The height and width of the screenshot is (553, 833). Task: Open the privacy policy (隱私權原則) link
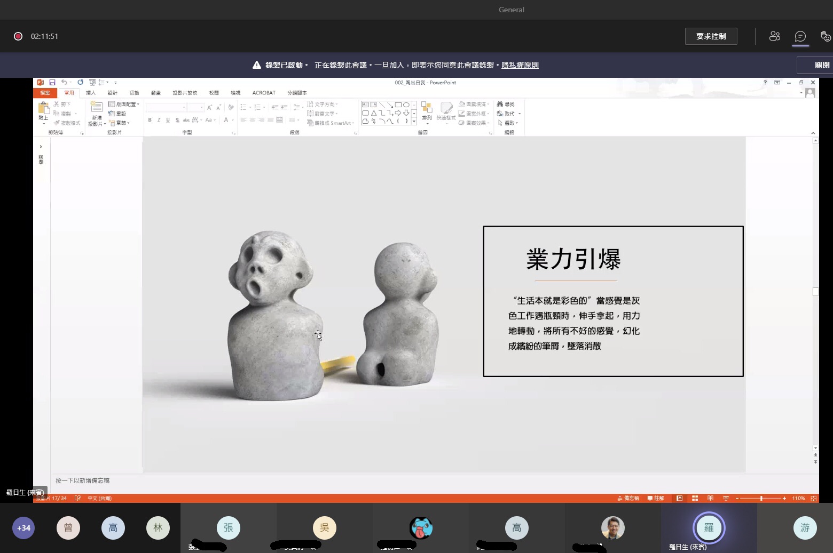520,65
